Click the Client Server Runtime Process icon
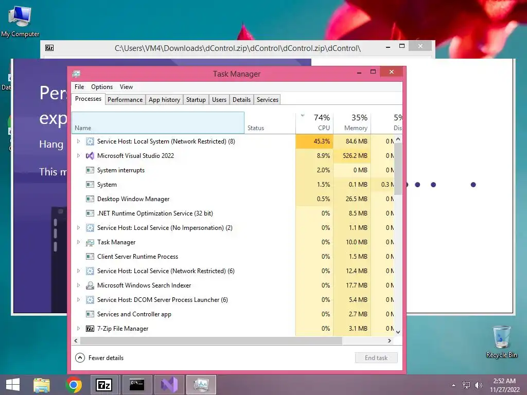Image resolution: width=527 pixels, height=395 pixels. tap(90, 257)
